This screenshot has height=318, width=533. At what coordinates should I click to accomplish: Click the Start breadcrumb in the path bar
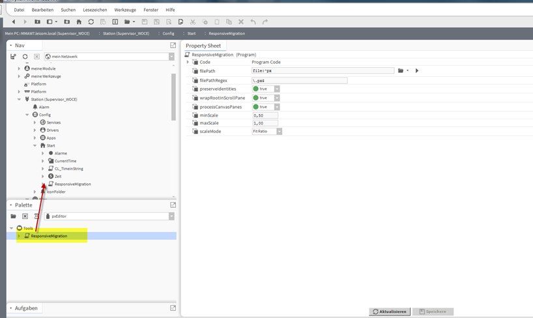(192, 33)
